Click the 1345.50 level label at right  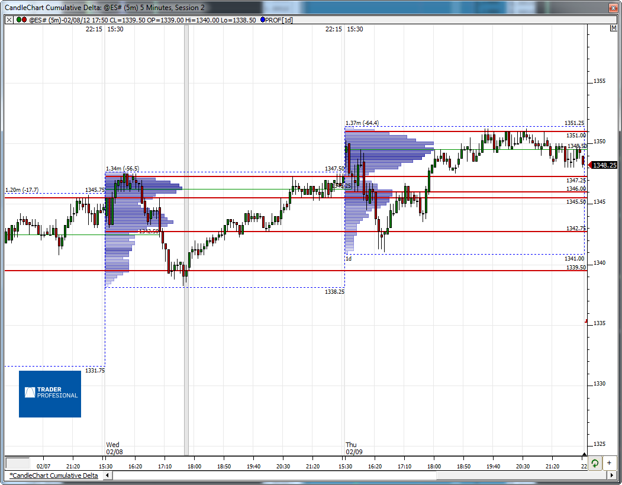(576, 202)
